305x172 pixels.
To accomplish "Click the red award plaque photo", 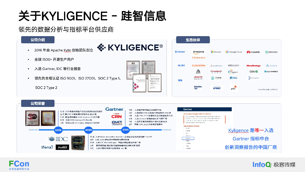I will coord(32,118).
